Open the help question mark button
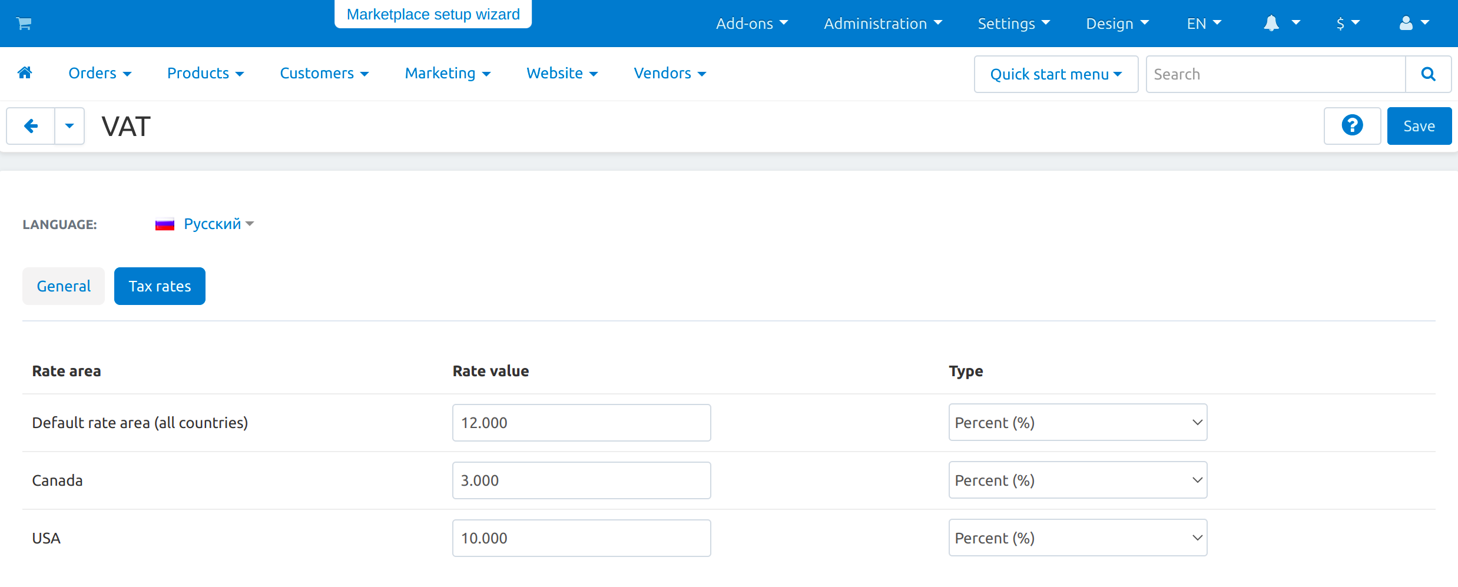Screen dimensions: 1458x587 pyautogui.click(x=1352, y=126)
